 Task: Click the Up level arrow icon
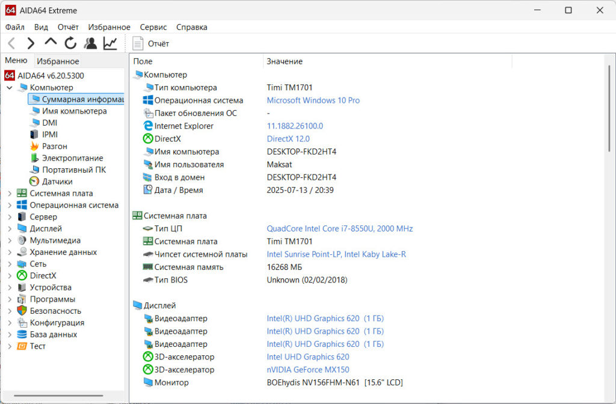pyautogui.click(x=51, y=43)
